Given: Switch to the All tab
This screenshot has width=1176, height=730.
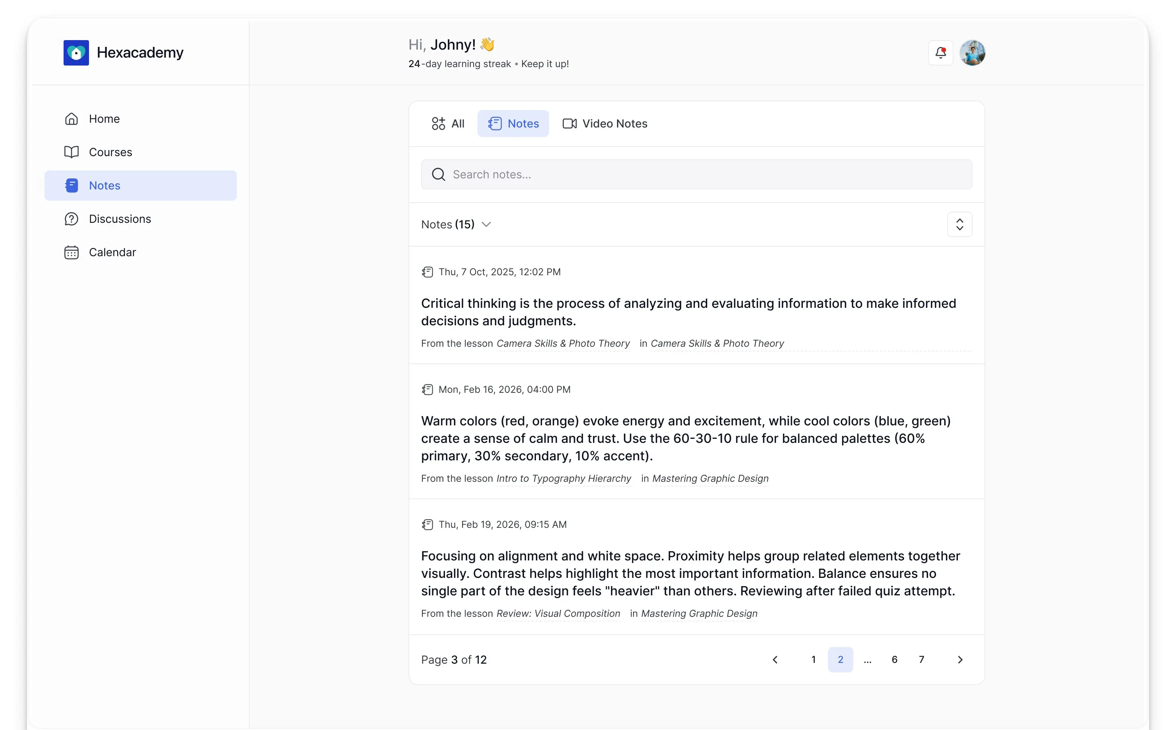Looking at the screenshot, I should click(x=448, y=124).
